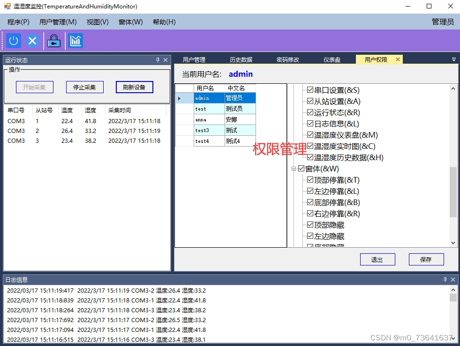Toggle 温湿度仪表盘(&M) checkbox
This screenshot has width=460, height=346.
point(310,135)
